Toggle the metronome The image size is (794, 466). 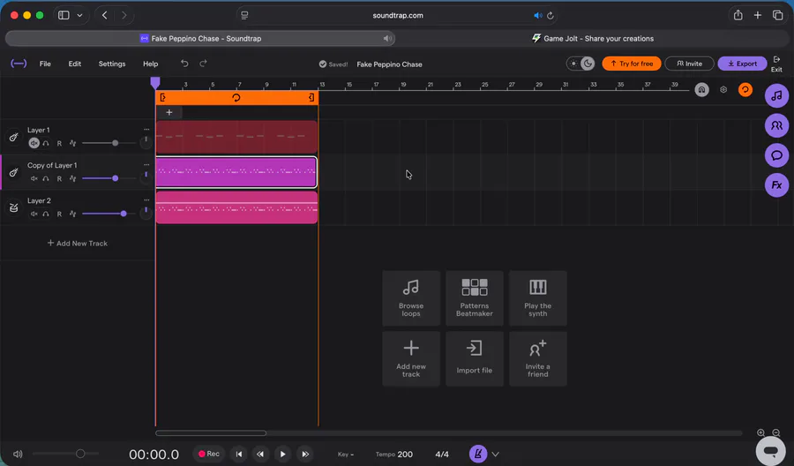tap(477, 454)
